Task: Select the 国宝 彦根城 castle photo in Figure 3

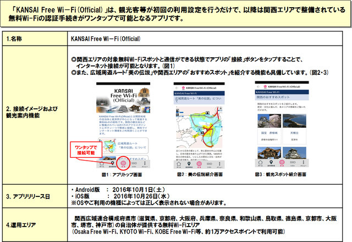Action: [x=269, y=121]
